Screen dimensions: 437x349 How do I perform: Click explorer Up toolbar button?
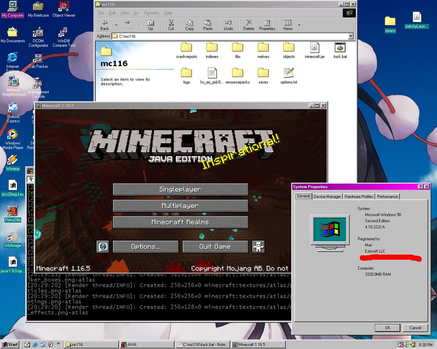[150, 25]
